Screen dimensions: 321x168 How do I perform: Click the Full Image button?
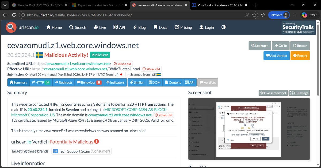[x=299, y=93]
